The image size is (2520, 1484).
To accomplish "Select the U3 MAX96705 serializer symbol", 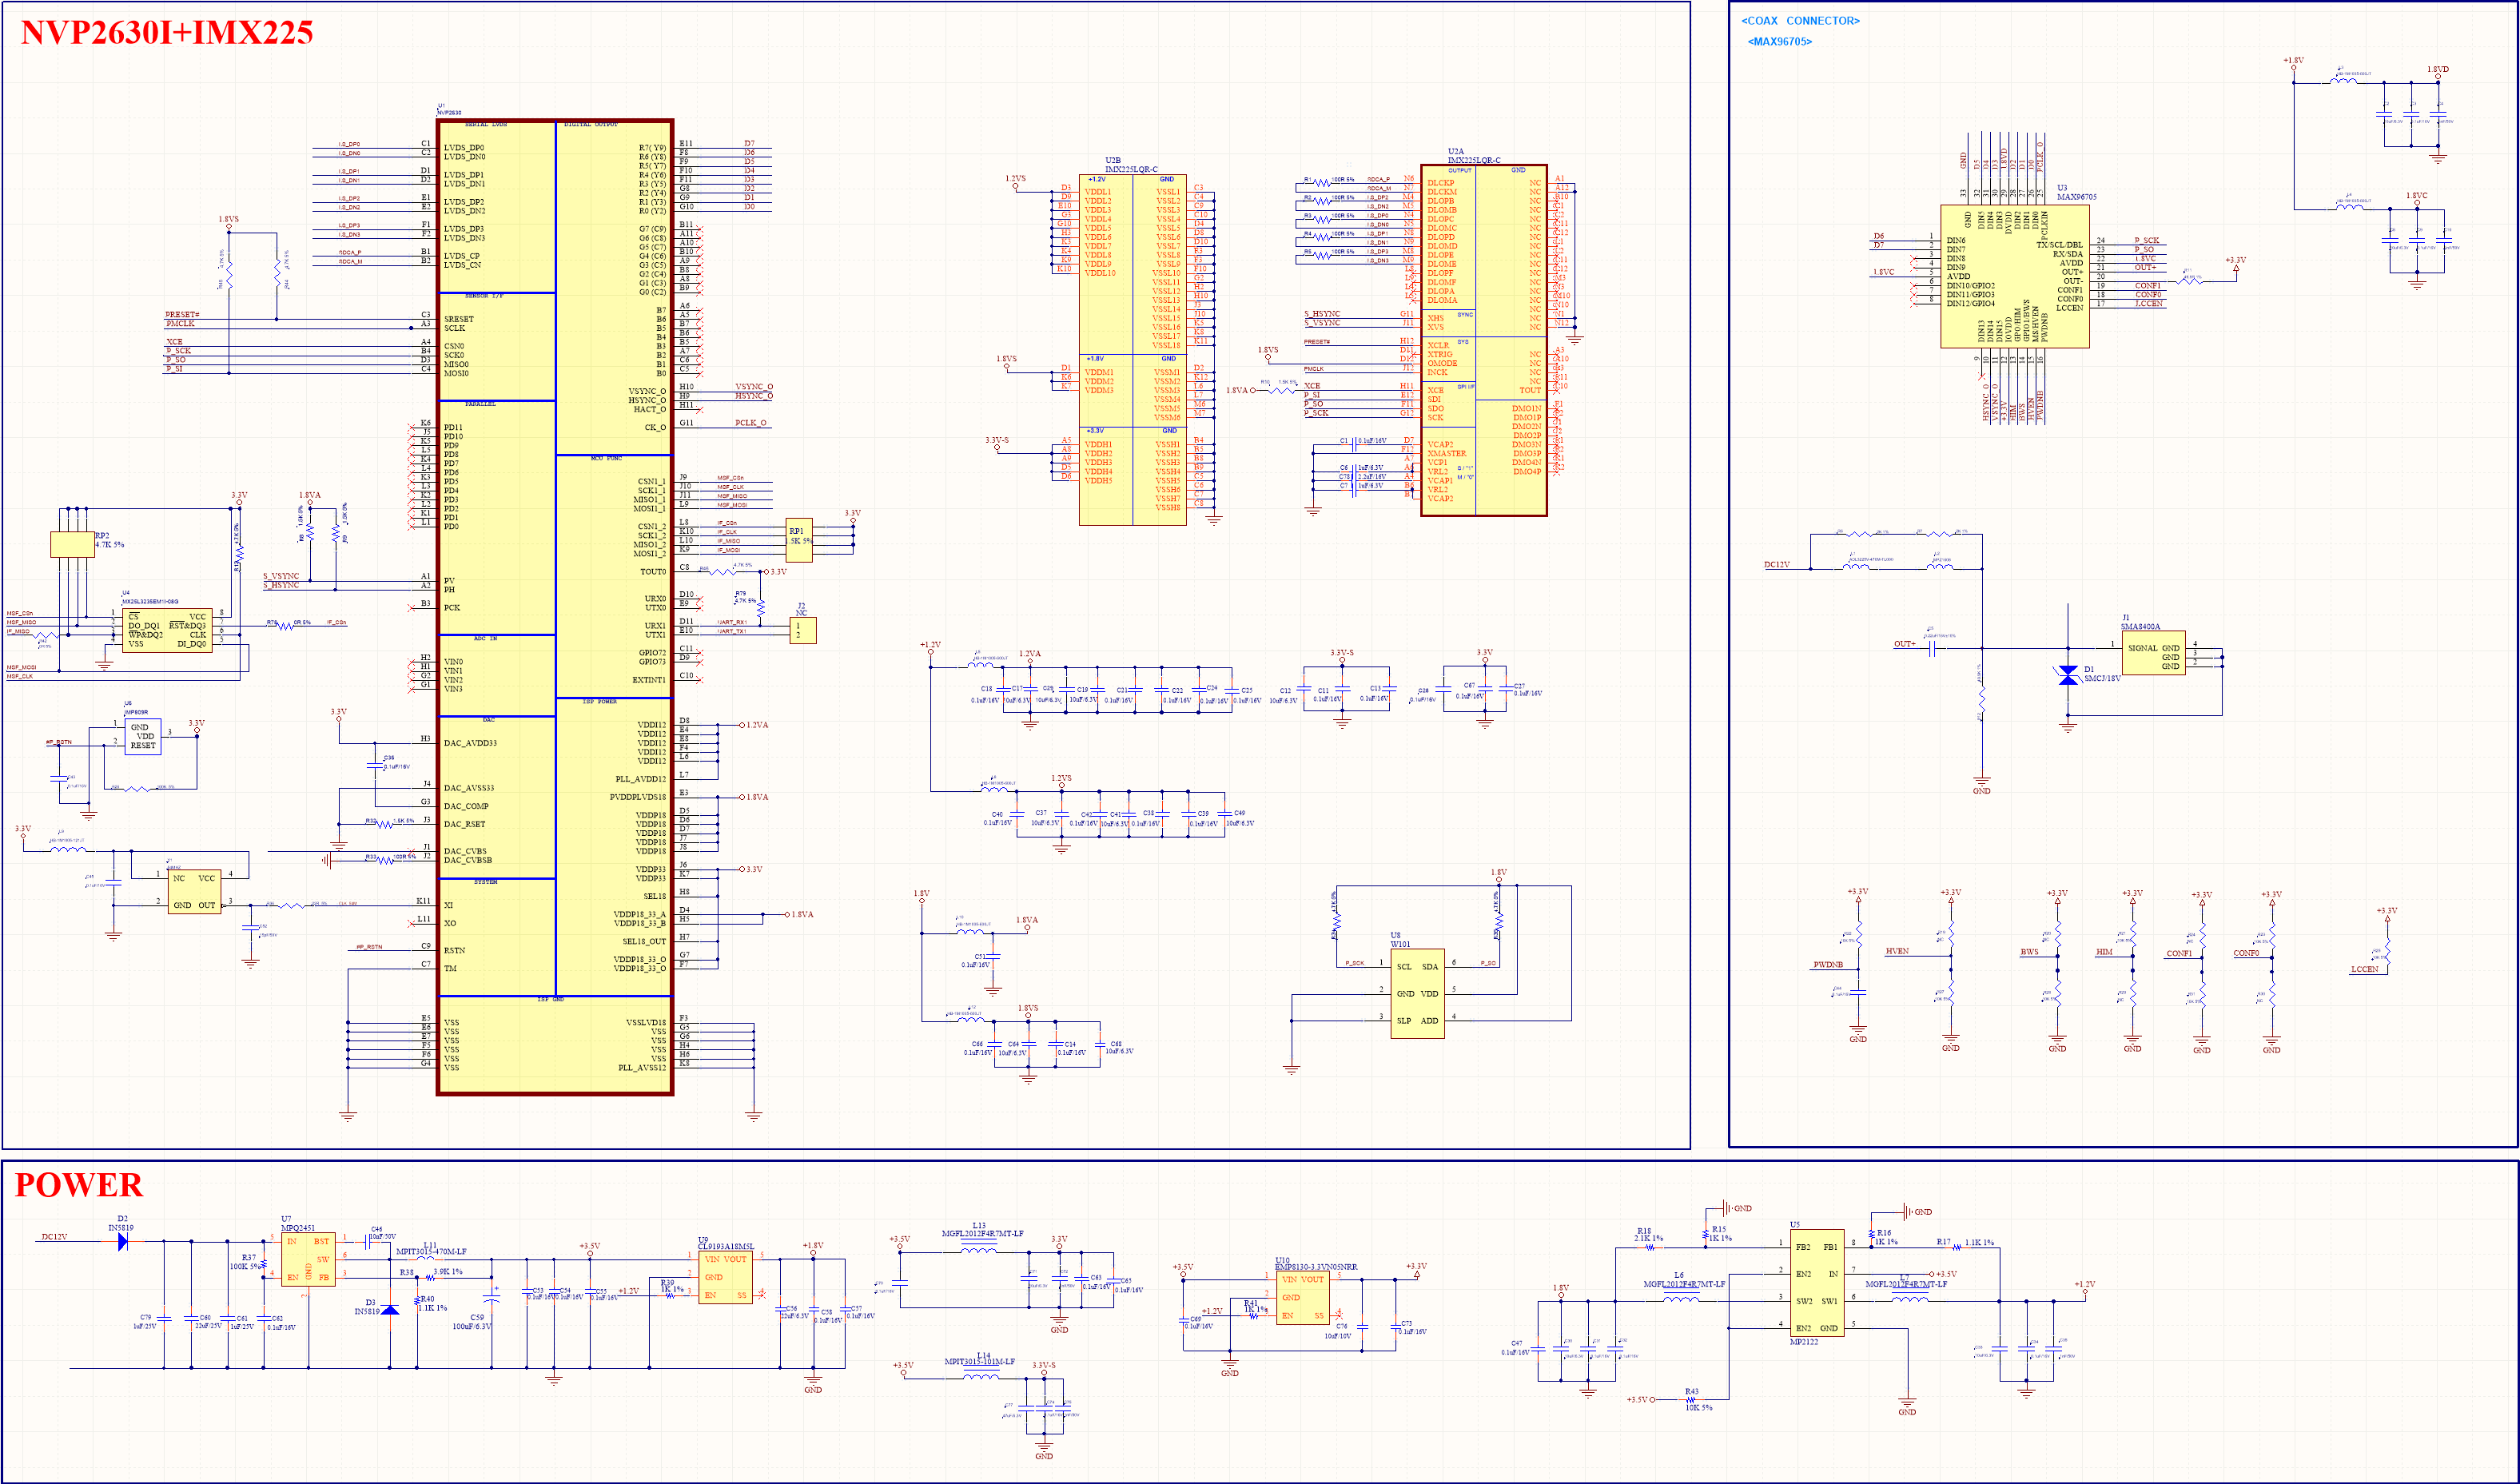I will point(2014,276).
